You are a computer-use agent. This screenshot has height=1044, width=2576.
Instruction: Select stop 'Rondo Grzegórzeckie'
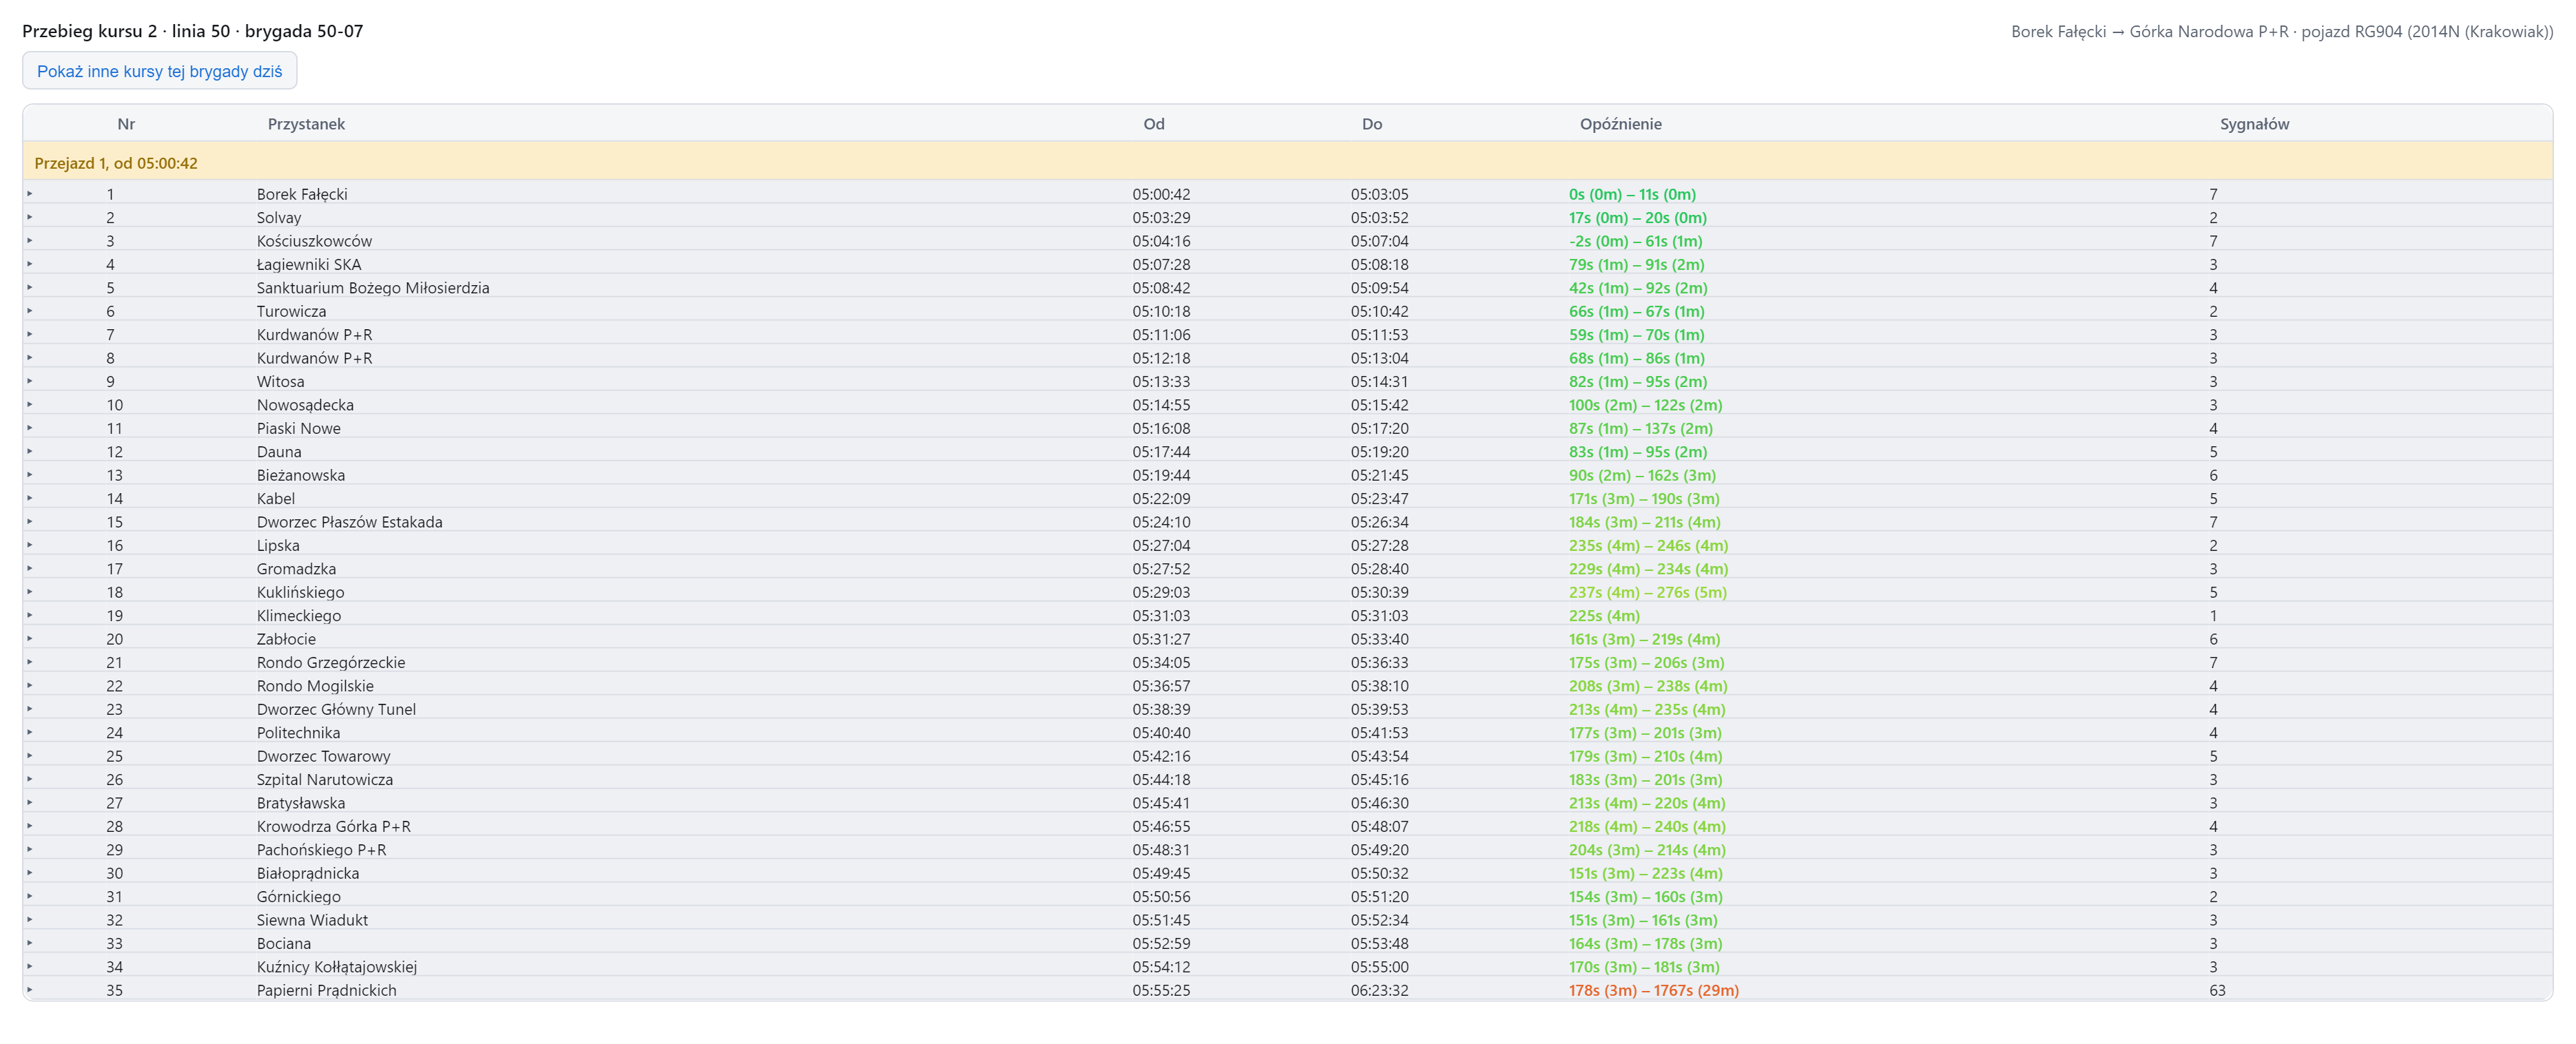[x=331, y=662]
